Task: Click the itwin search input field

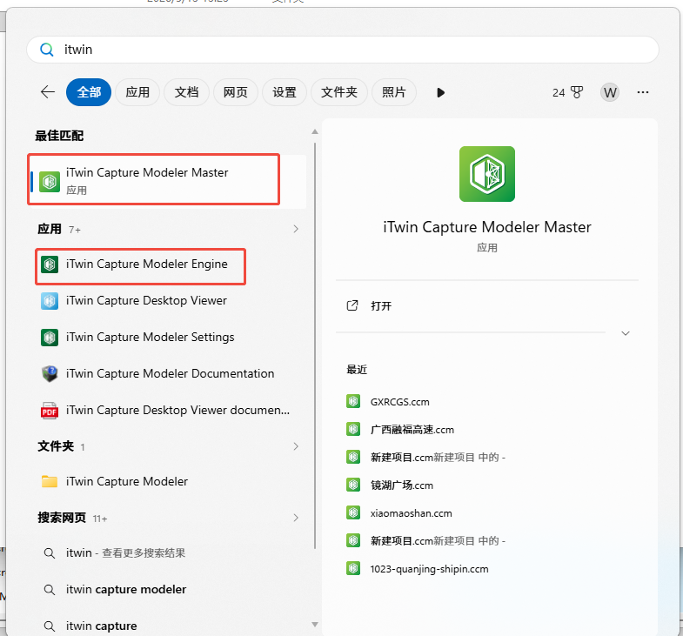Action: pos(343,50)
